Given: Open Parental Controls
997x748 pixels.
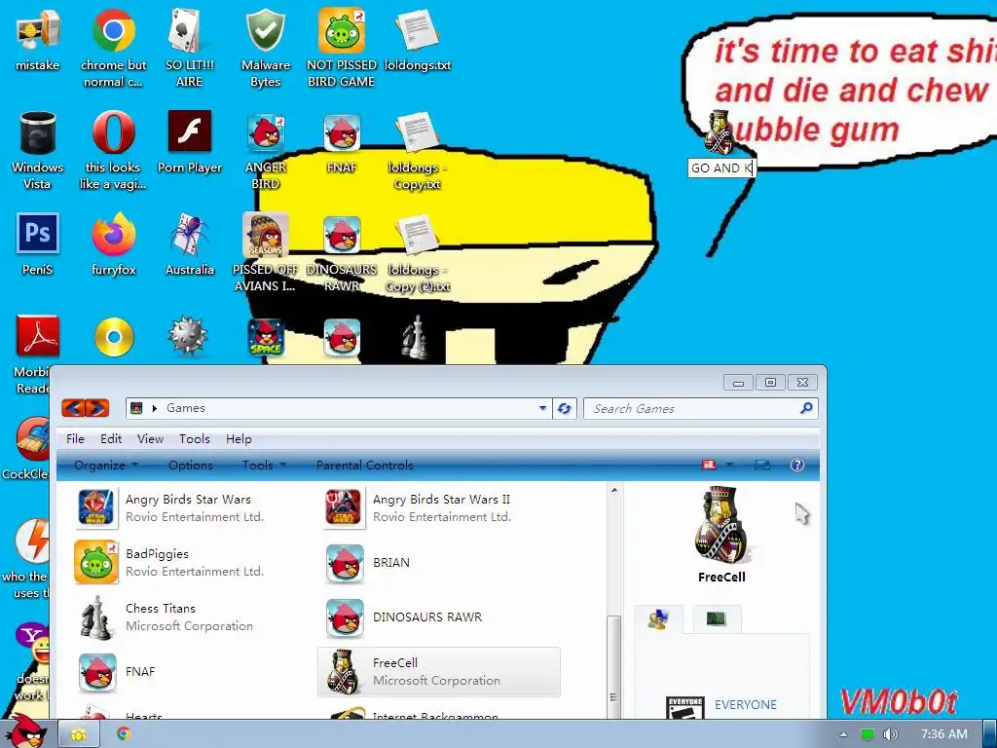Looking at the screenshot, I should pyautogui.click(x=364, y=465).
